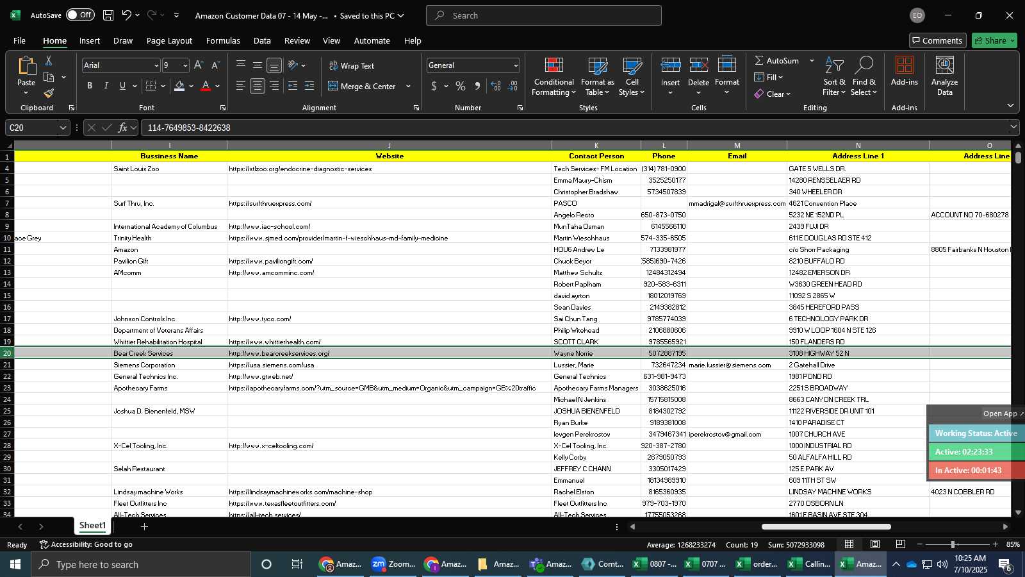This screenshot has width=1025, height=577.
Task: Align text right in Alignment group
Action: coord(274,86)
